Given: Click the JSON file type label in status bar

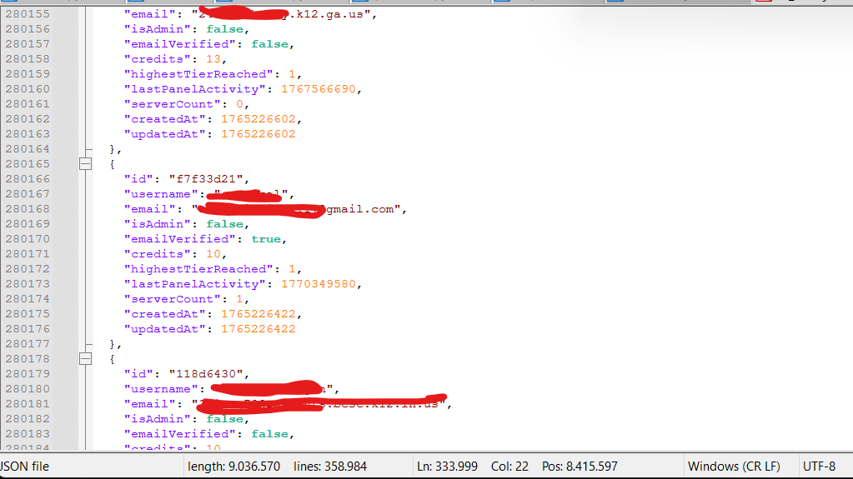Looking at the screenshot, I should pos(25,467).
